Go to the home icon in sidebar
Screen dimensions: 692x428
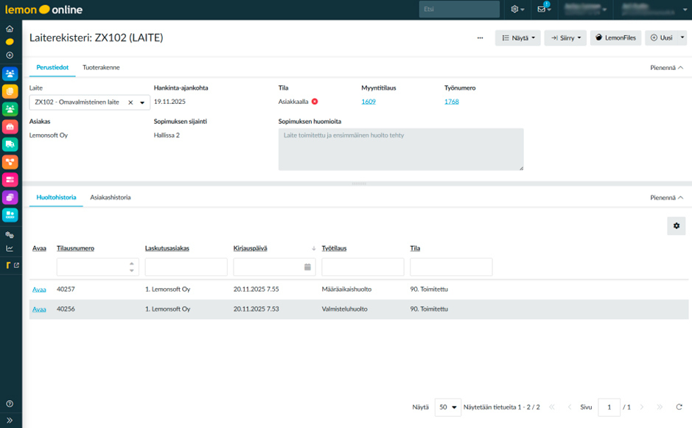(10, 29)
